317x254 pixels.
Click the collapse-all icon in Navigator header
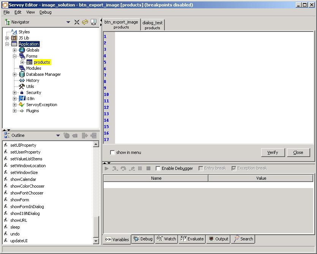tap(77, 22)
